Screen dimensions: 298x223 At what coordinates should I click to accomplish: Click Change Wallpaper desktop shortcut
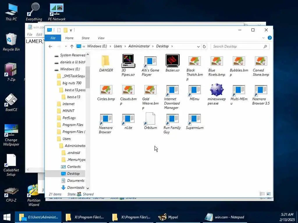(x=11, y=135)
